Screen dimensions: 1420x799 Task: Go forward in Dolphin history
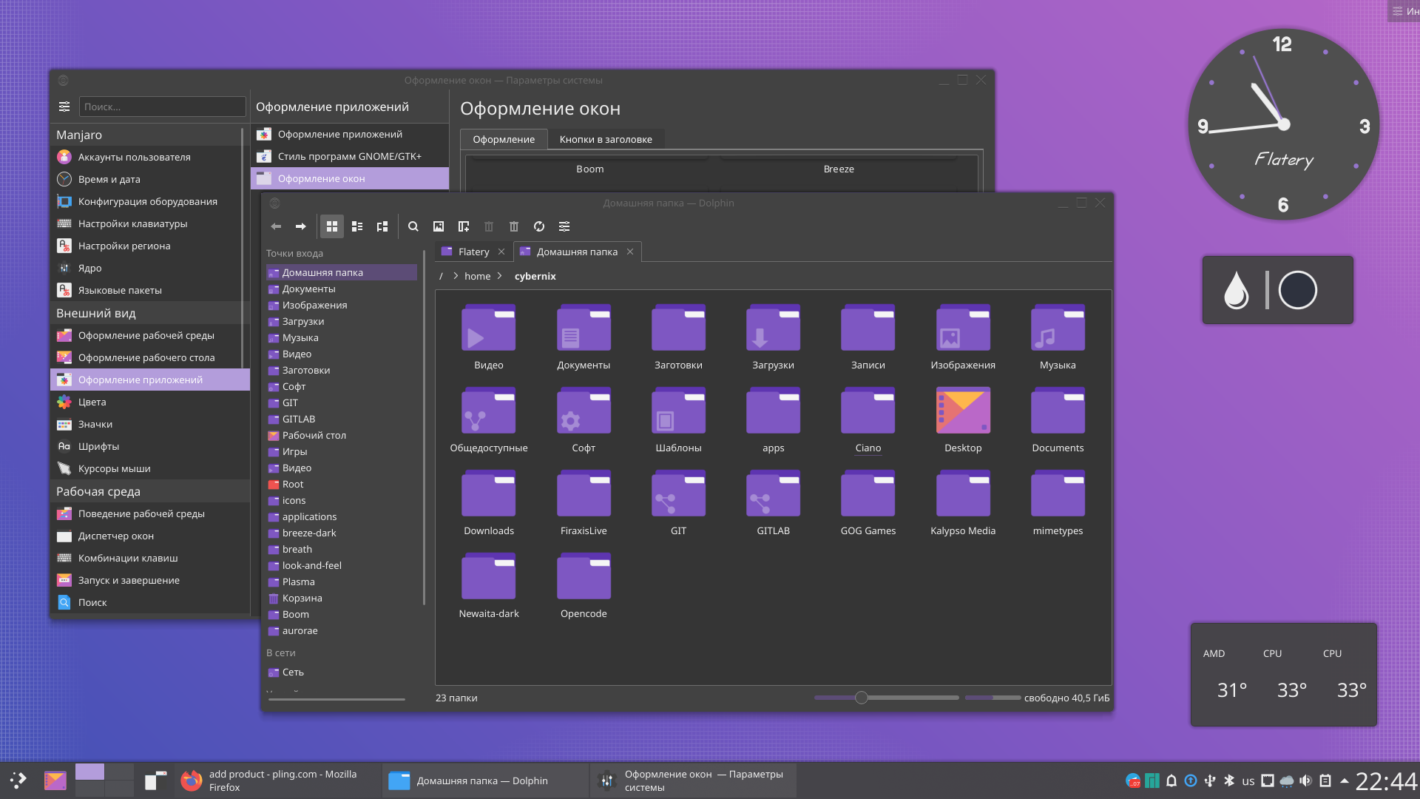tap(300, 226)
